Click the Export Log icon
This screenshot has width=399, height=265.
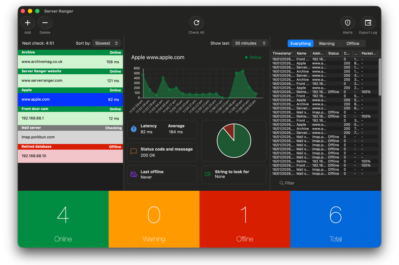tap(368, 23)
